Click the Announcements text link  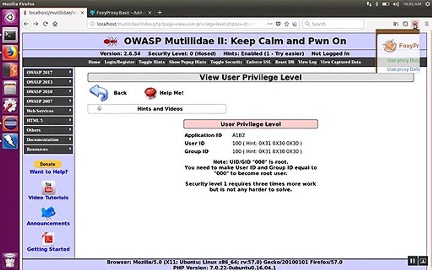coord(48,223)
